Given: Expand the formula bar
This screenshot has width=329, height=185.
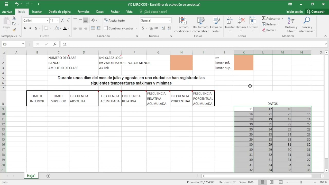Looking at the screenshot, I should pyautogui.click(x=326, y=44).
